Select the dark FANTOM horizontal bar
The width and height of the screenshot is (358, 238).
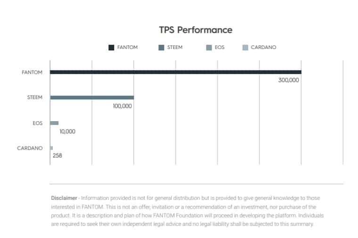pyautogui.click(x=175, y=72)
